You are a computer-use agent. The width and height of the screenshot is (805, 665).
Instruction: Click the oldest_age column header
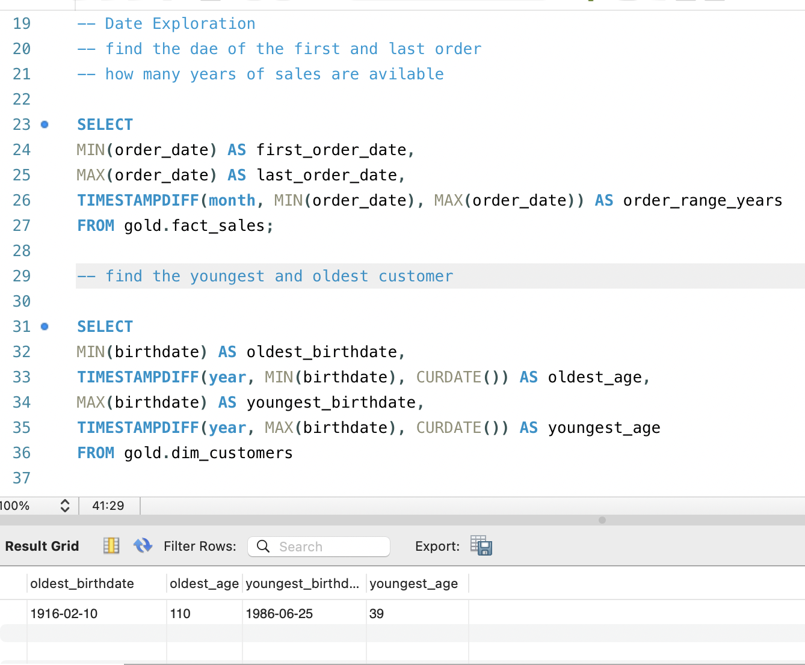(x=204, y=583)
